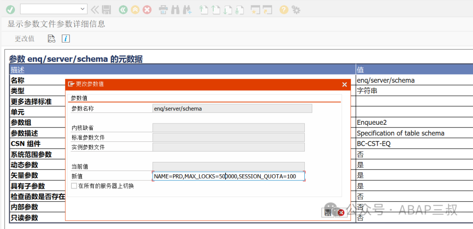The width and height of the screenshot is (473, 229).
Task: Select the 参数描述 row label
Action: click(x=25, y=133)
